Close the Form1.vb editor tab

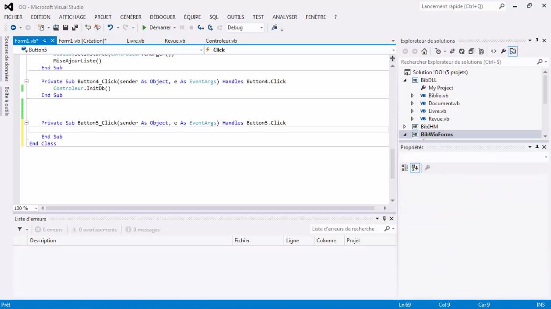click(x=53, y=41)
